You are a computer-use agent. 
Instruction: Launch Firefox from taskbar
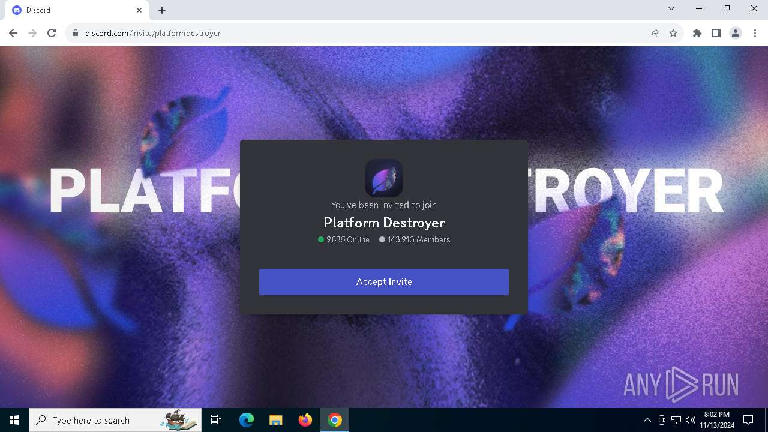(x=305, y=420)
